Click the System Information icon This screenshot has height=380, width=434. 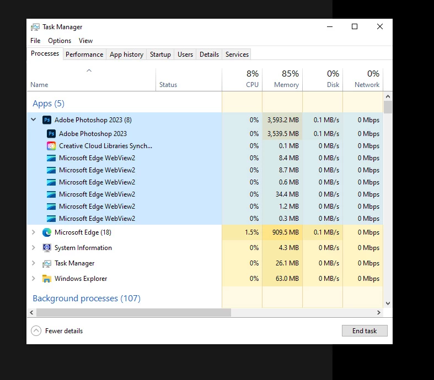[47, 248]
